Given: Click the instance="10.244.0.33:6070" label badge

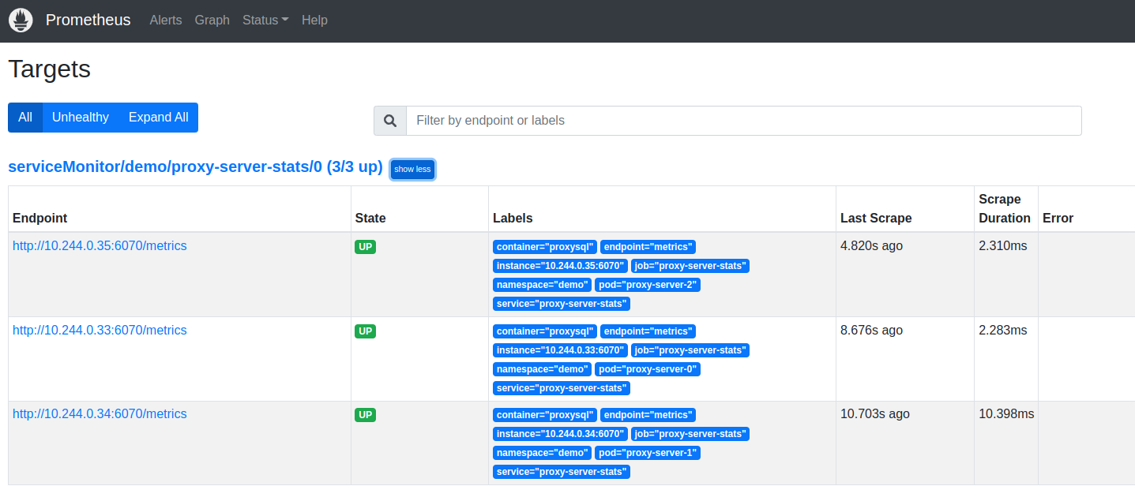Looking at the screenshot, I should point(560,350).
